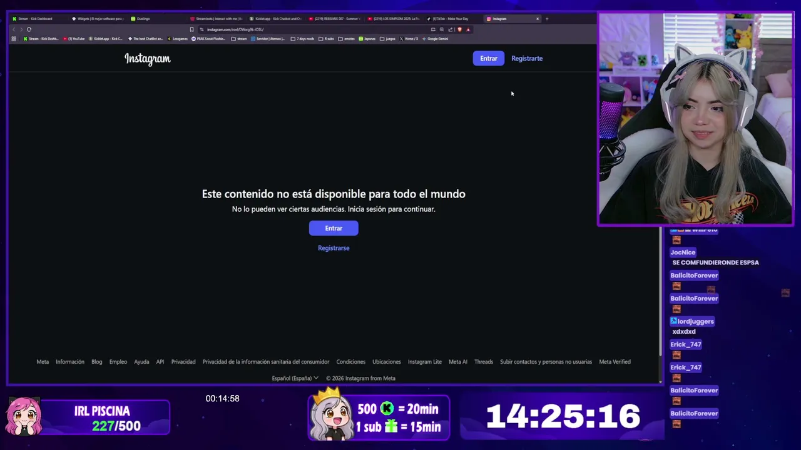Open the Google Gemini bookmark
Screen dimensions: 801x450
click(x=436, y=39)
